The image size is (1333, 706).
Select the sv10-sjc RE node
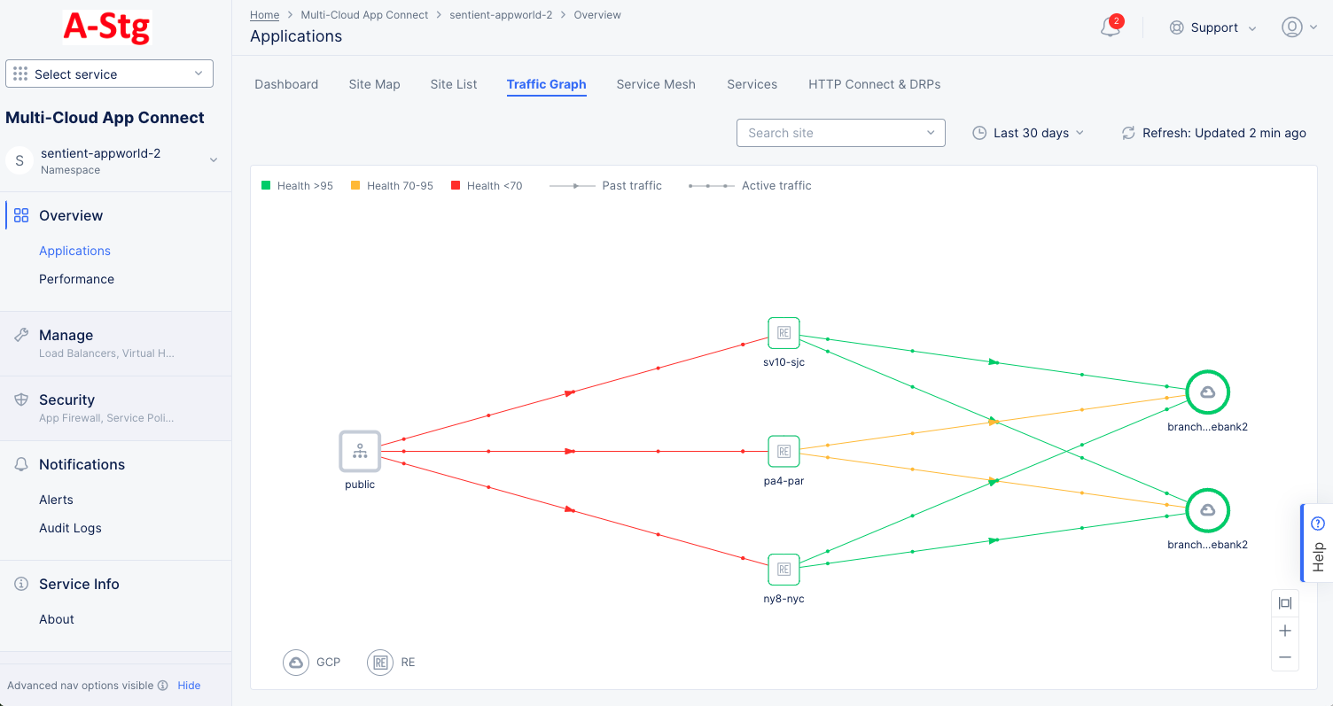(783, 332)
